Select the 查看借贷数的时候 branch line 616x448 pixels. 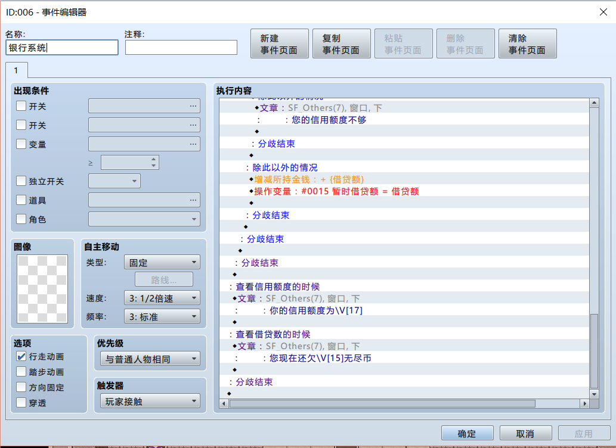click(x=404, y=334)
